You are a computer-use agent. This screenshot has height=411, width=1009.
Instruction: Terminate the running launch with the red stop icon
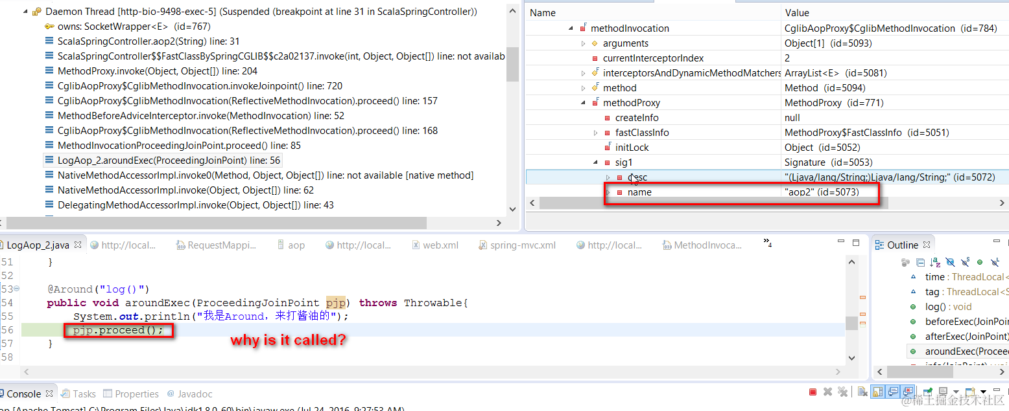click(813, 392)
